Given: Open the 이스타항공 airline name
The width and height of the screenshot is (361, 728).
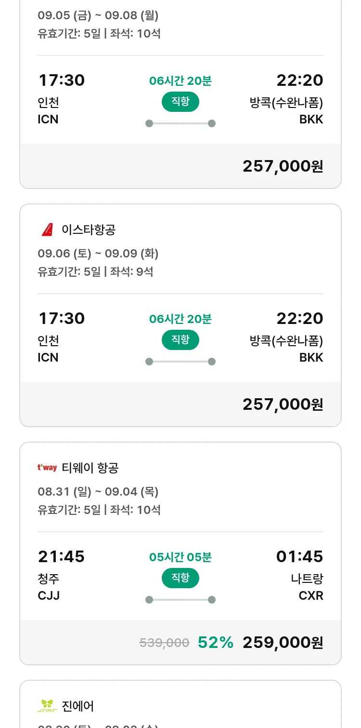Looking at the screenshot, I should pos(89,229).
